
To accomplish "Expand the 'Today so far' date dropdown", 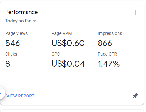I will tap(22, 21).
